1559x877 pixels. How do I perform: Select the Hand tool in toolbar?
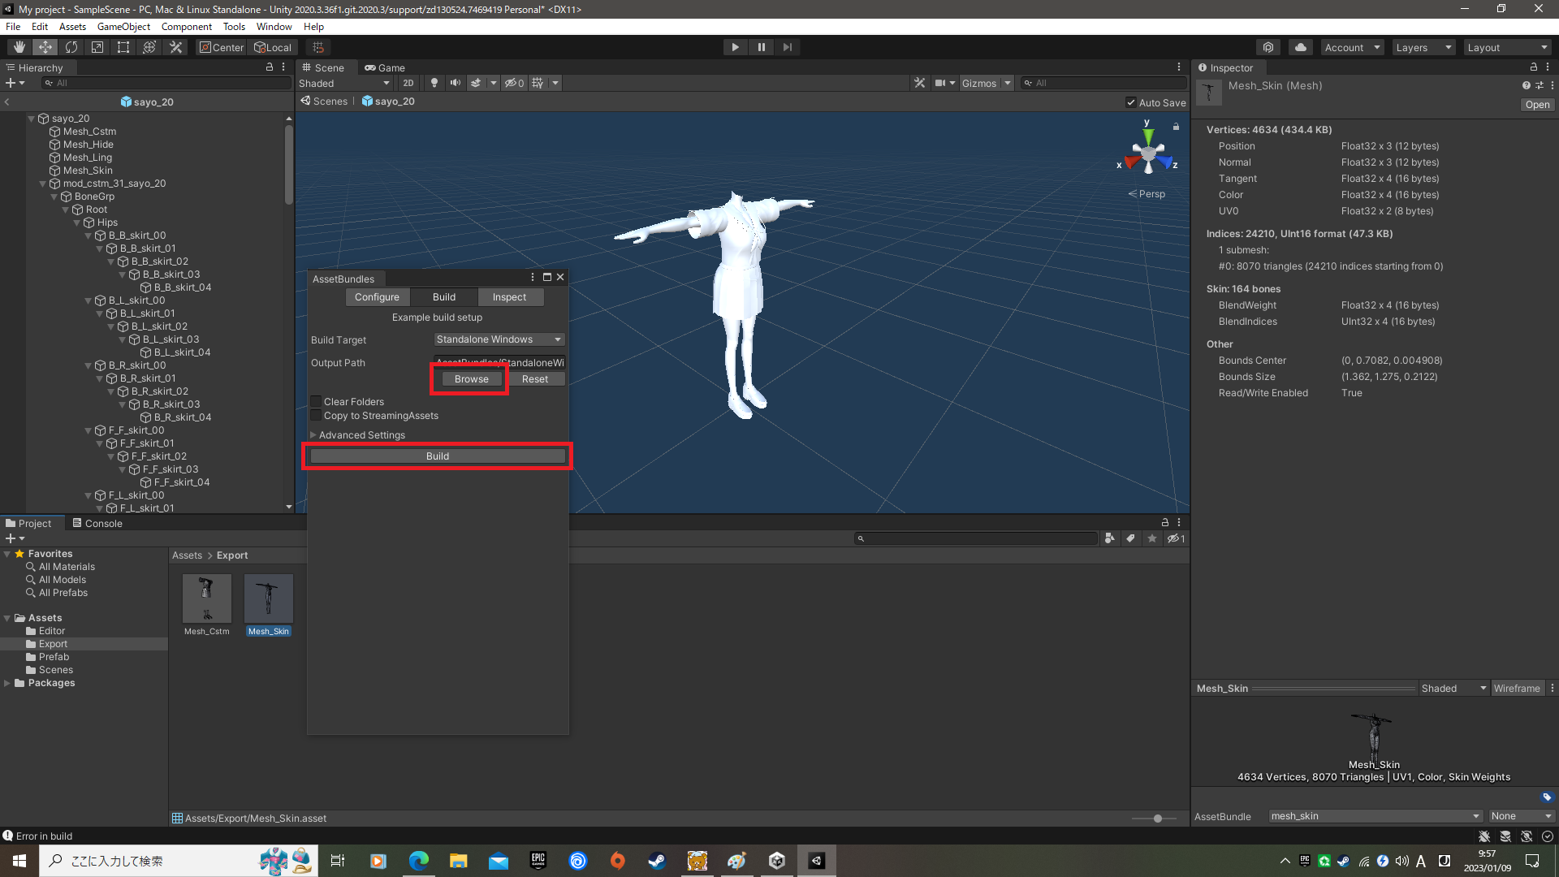pyautogui.click(x=19, y=47)
